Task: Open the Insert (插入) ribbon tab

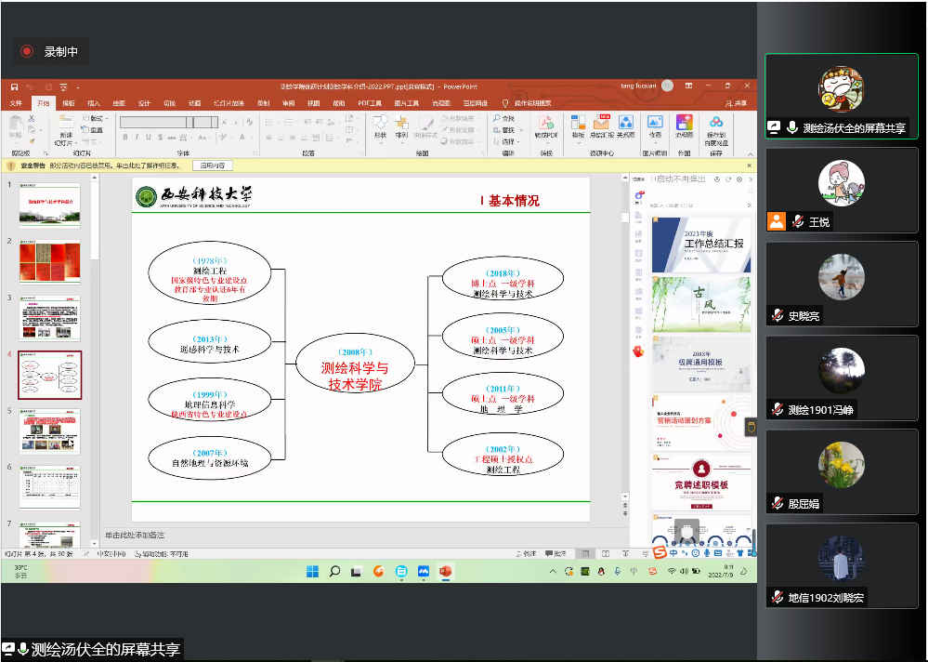Action: 94,103
